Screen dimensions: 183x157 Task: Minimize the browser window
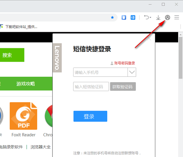tap(150, 5)
